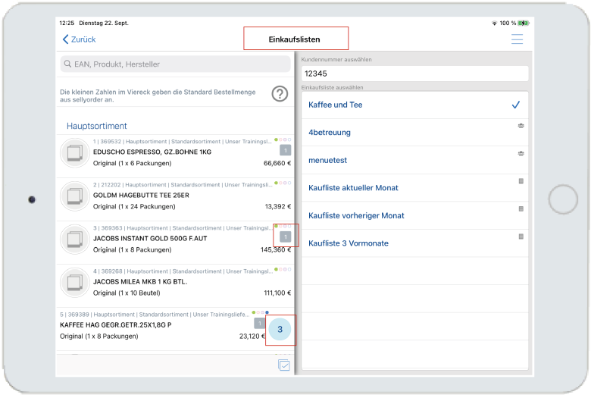Viewport: 591px width, 398px height.
Task: Tap the blue circle showing 3
Action: 280,329
